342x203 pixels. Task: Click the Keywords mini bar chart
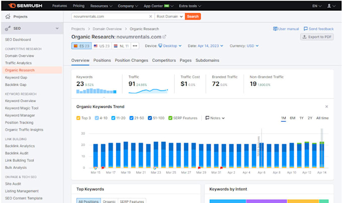[96, 91]
